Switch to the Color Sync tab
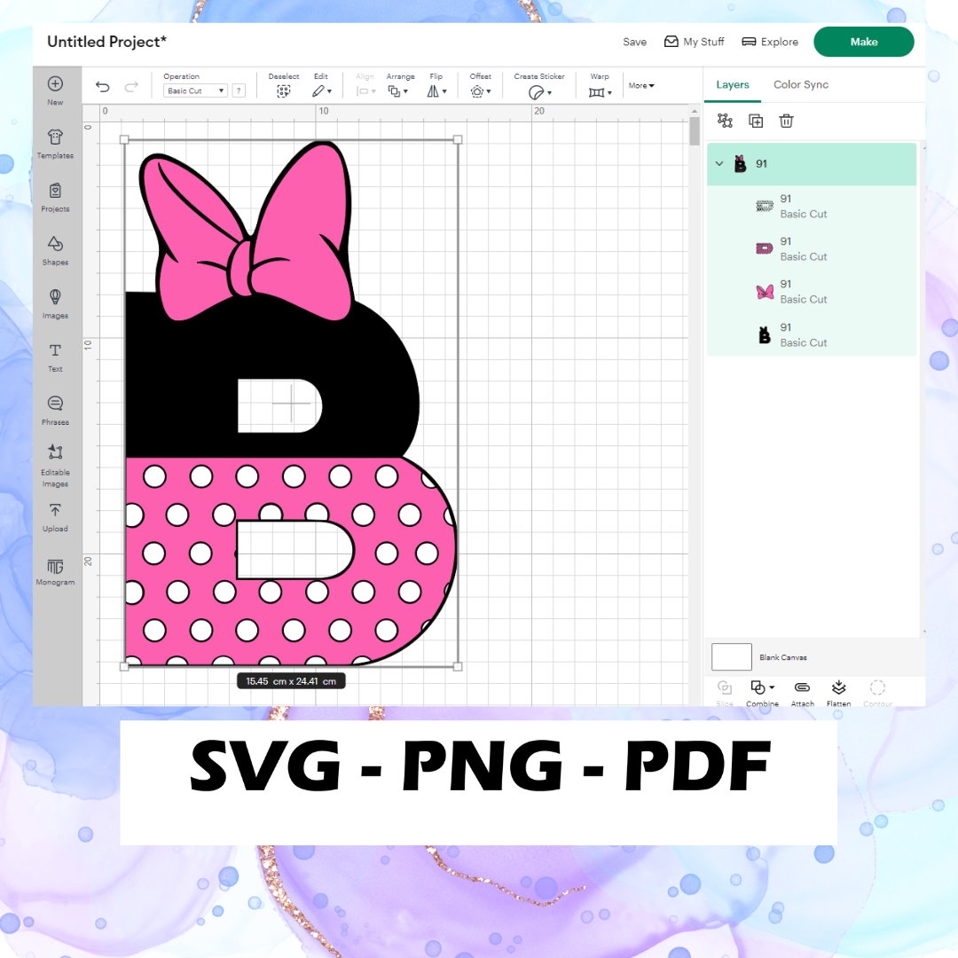Image resolution: width=958 pixels, height=958 pixels. (801, 85)
